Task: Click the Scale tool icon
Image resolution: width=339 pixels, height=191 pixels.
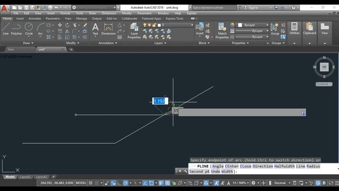Action: pos(67,37)
